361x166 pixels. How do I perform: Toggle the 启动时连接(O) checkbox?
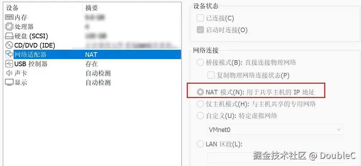coord(200,30)
